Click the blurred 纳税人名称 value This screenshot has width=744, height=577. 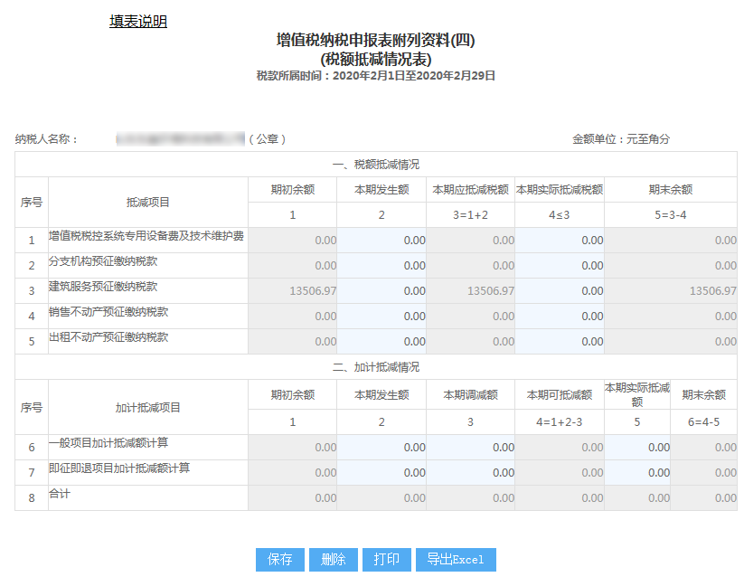click(180, 138)
